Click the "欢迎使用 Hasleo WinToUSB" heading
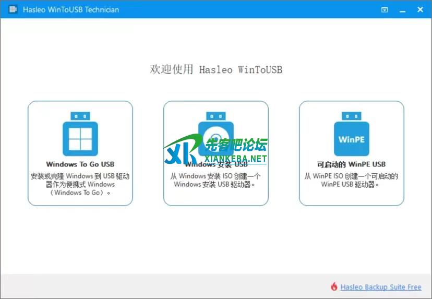Screen dimensions: 432x299 pos(216,69)
